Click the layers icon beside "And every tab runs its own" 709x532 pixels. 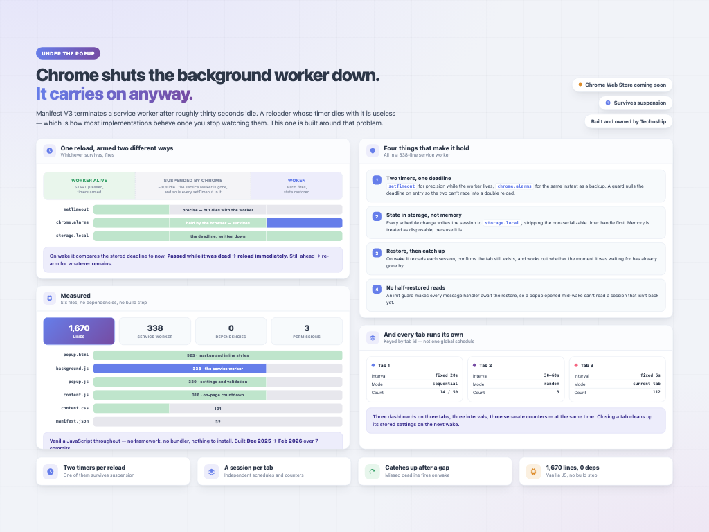(373, 337)
